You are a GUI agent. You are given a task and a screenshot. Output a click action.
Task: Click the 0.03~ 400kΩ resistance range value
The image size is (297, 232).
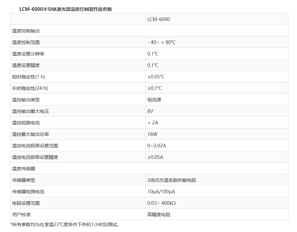pos(161,203)
